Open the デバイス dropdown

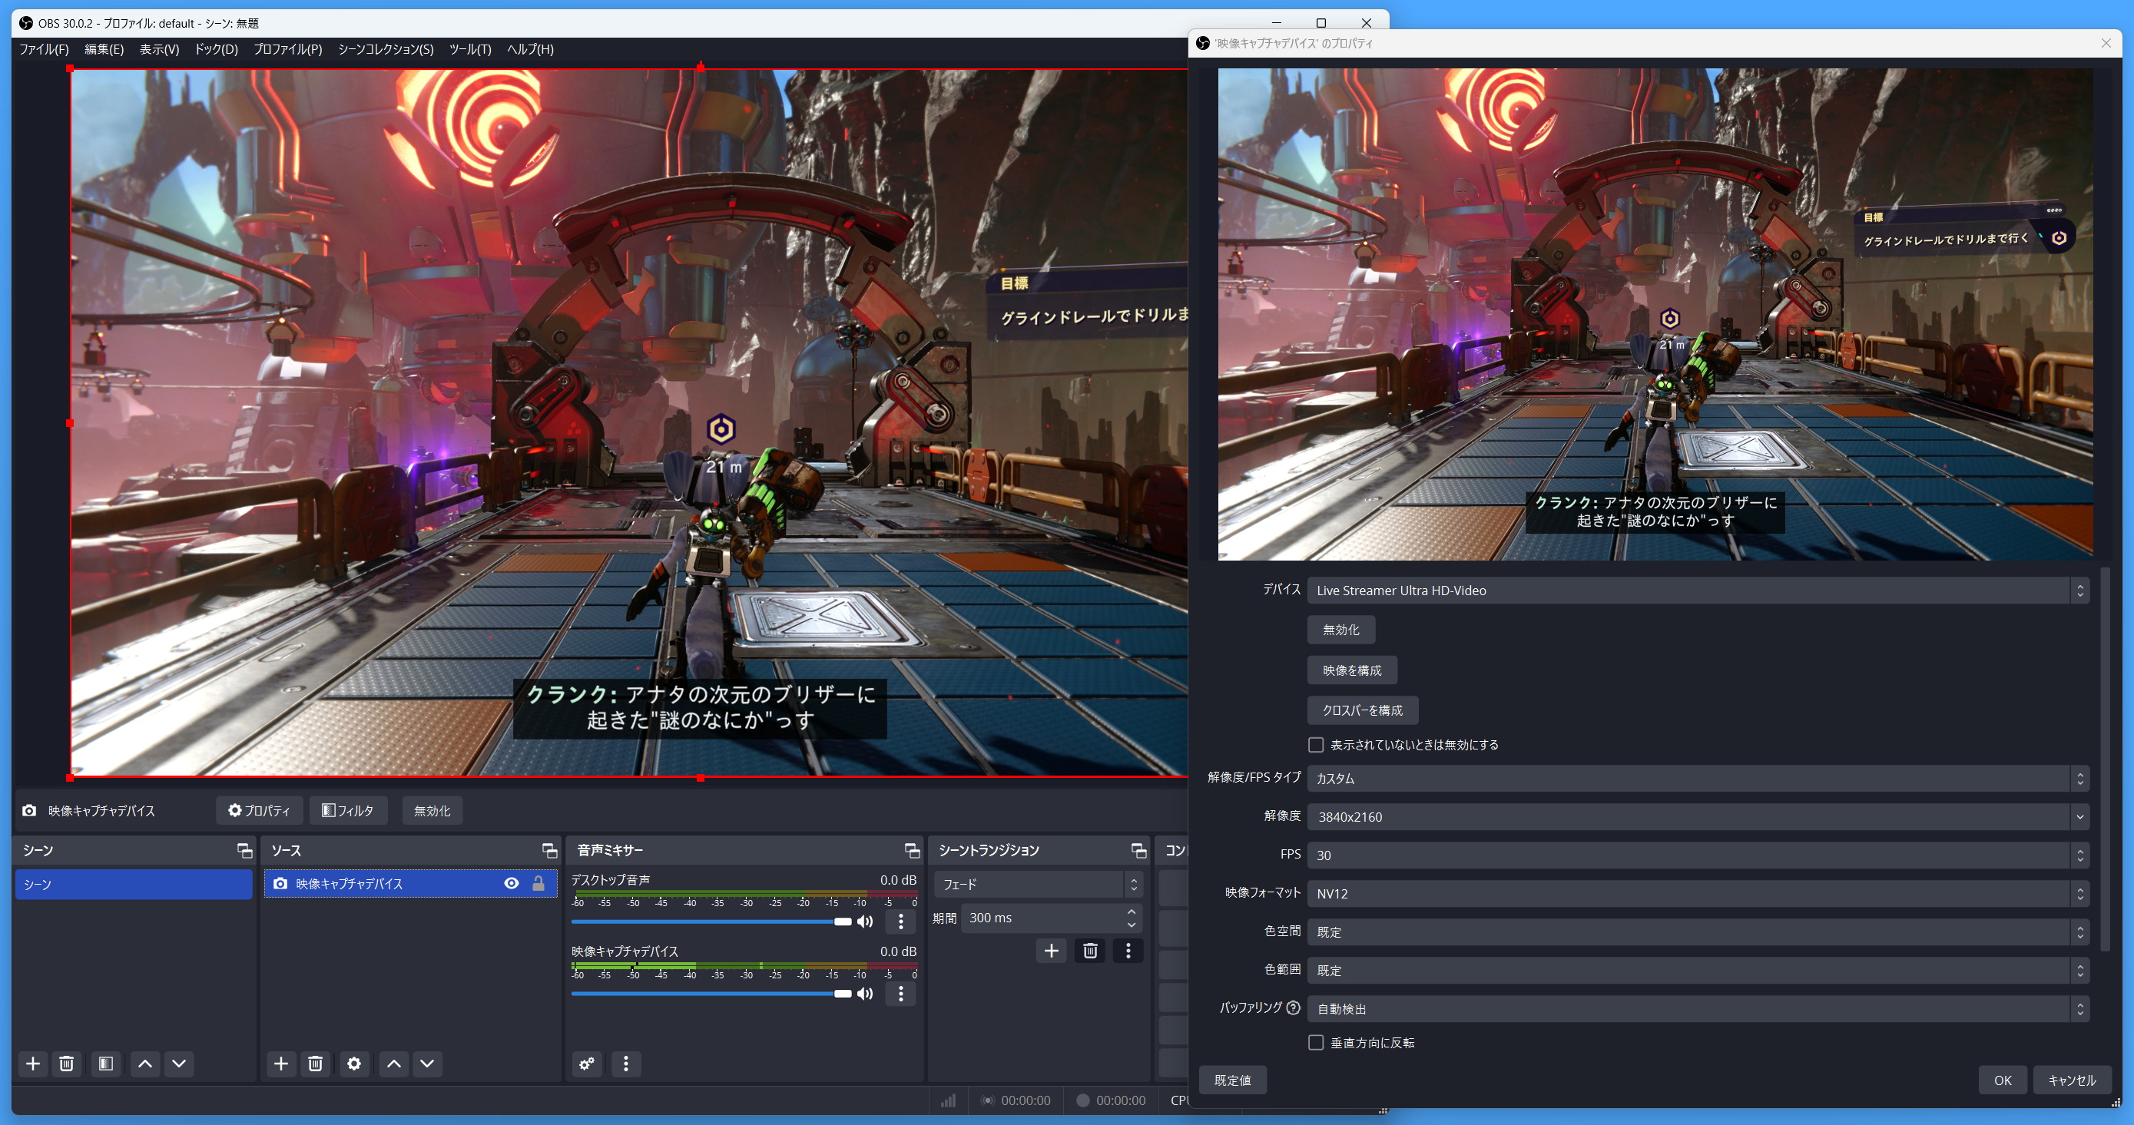pyautogui.click(x=1698, y=591)
